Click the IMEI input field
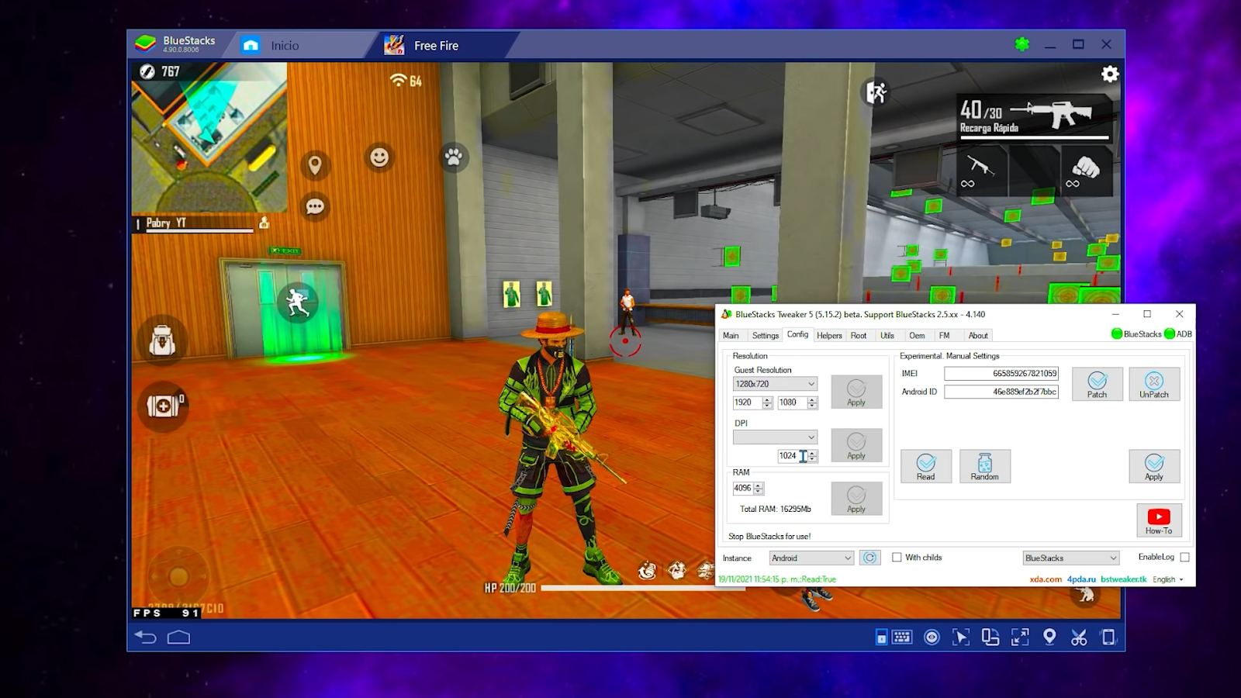The width and height of the screenshot is (1241, 698). coord(1001,373)
